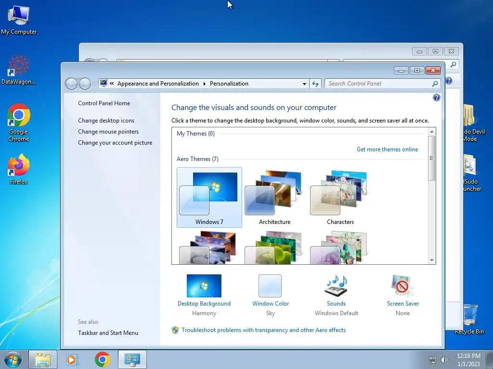Select the Windows 7 theme

pos(209,197)
